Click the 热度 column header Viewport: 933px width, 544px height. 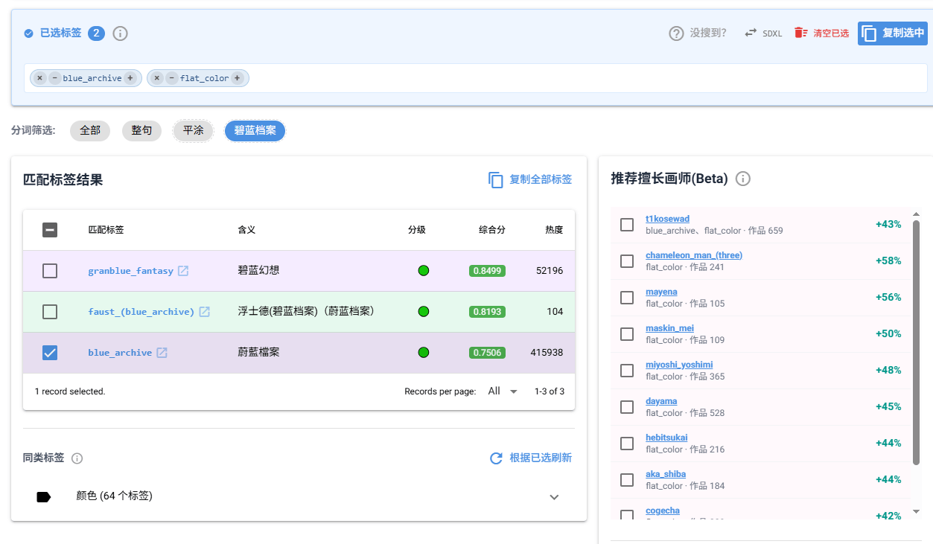(554, 230)
